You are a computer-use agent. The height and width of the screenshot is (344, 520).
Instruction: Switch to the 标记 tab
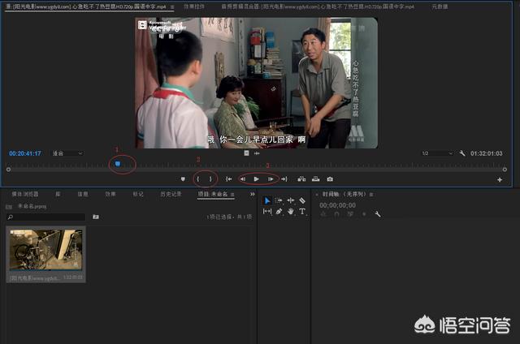click(x=138, y=194)
